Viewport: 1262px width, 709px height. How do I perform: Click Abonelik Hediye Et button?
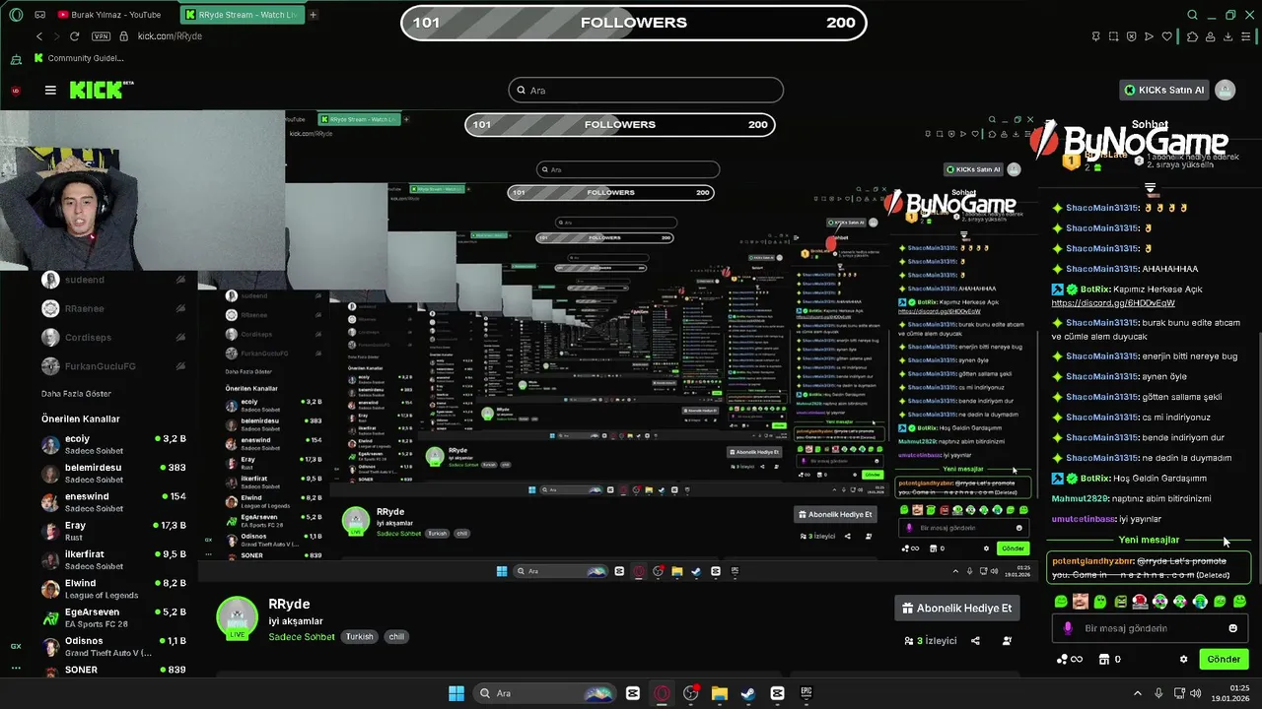tap(956, 608)
